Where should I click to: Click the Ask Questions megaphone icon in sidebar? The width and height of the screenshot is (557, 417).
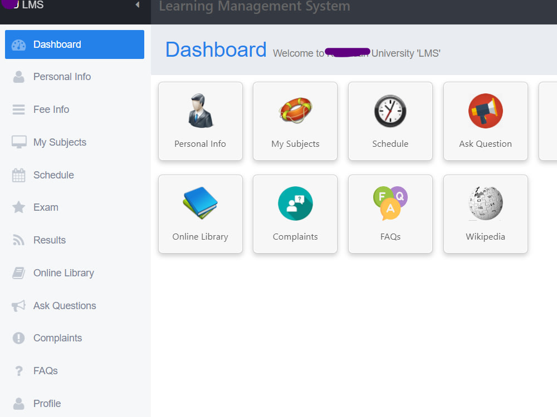pyautogui.click(x=18, y=306)
